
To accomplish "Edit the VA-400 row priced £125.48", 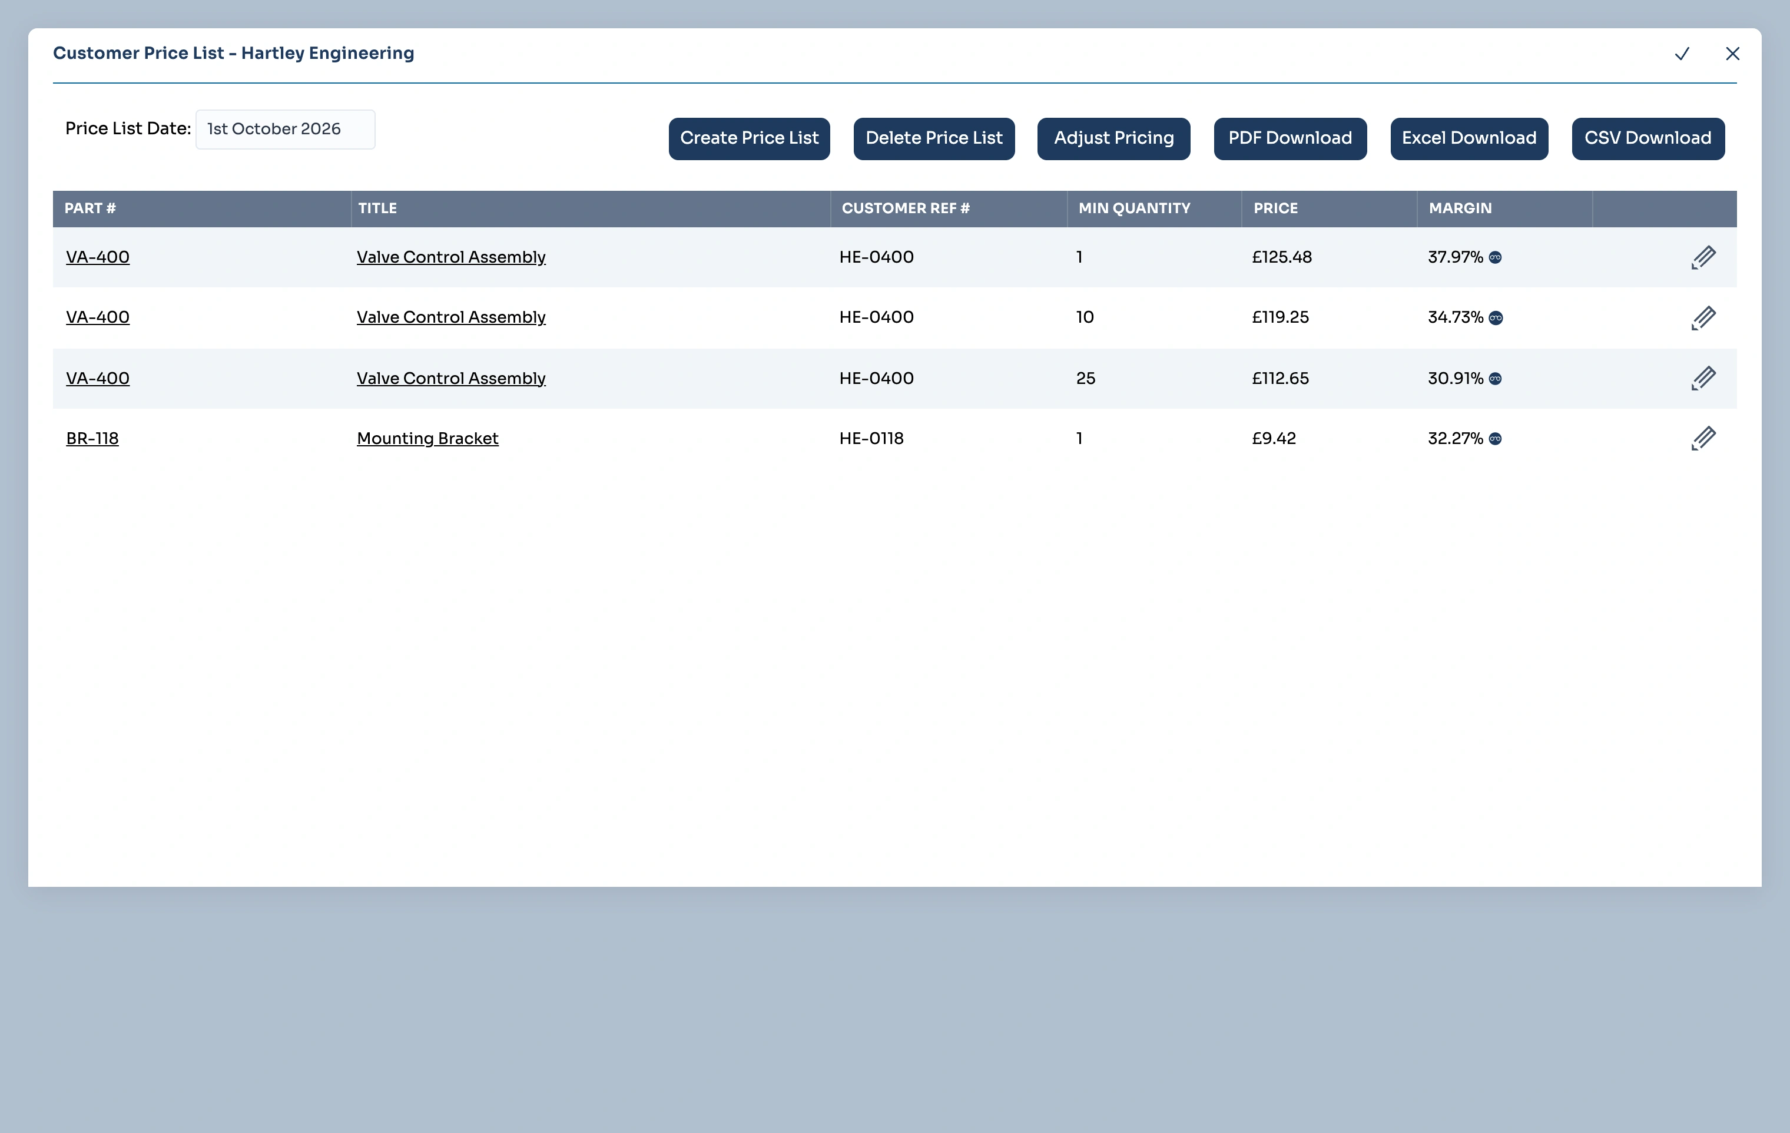I will tap(1703, 257).
